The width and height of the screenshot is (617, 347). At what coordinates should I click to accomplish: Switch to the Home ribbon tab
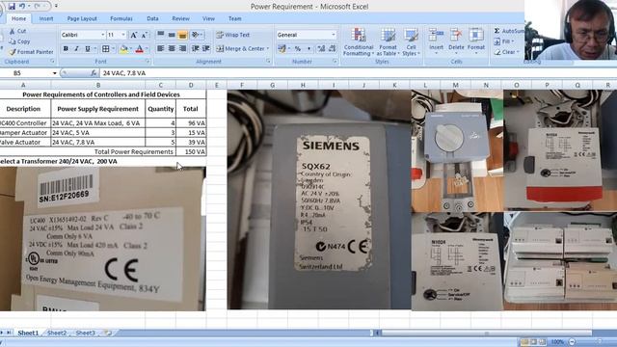point(18,18)
